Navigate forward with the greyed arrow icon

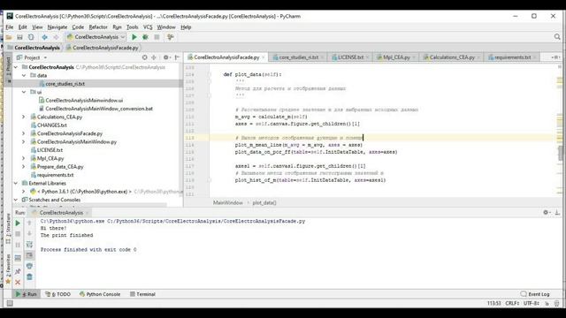pos(56,37)
